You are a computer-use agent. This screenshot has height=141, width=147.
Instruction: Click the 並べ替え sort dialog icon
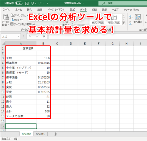138,17
